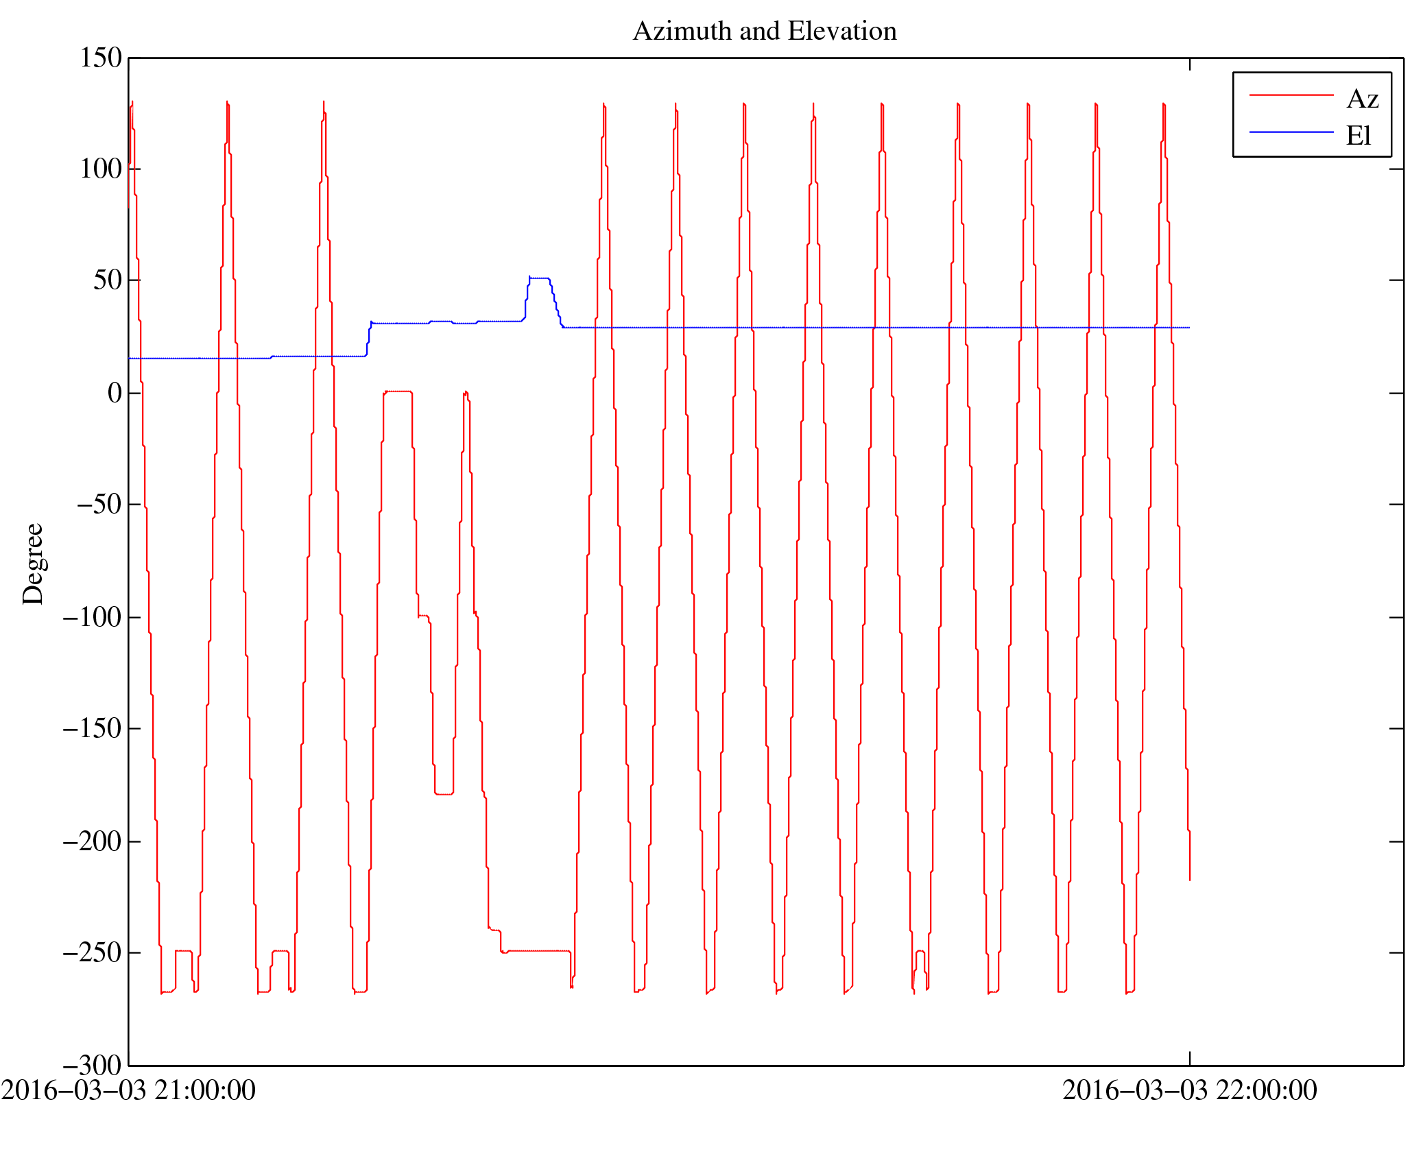Click the 'Azimuth and Elevation' plot title
Screen dimensions: 1423x1154
(764, 32)
